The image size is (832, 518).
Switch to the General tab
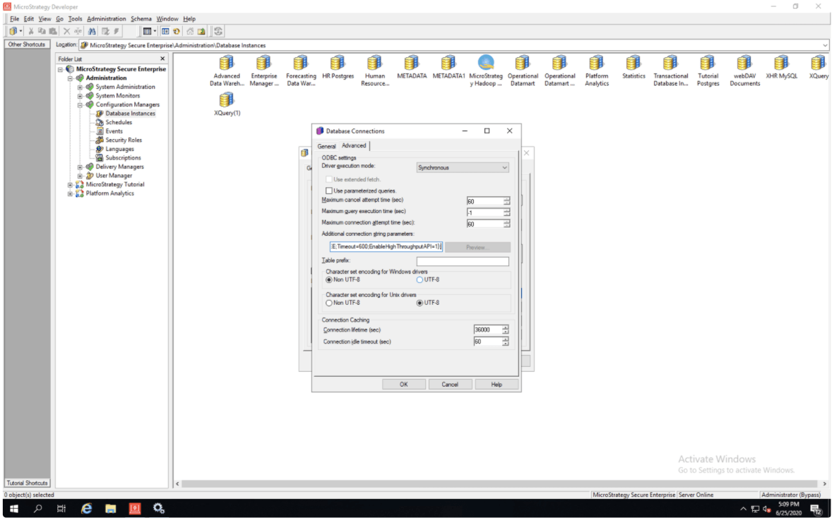point(326,146)
